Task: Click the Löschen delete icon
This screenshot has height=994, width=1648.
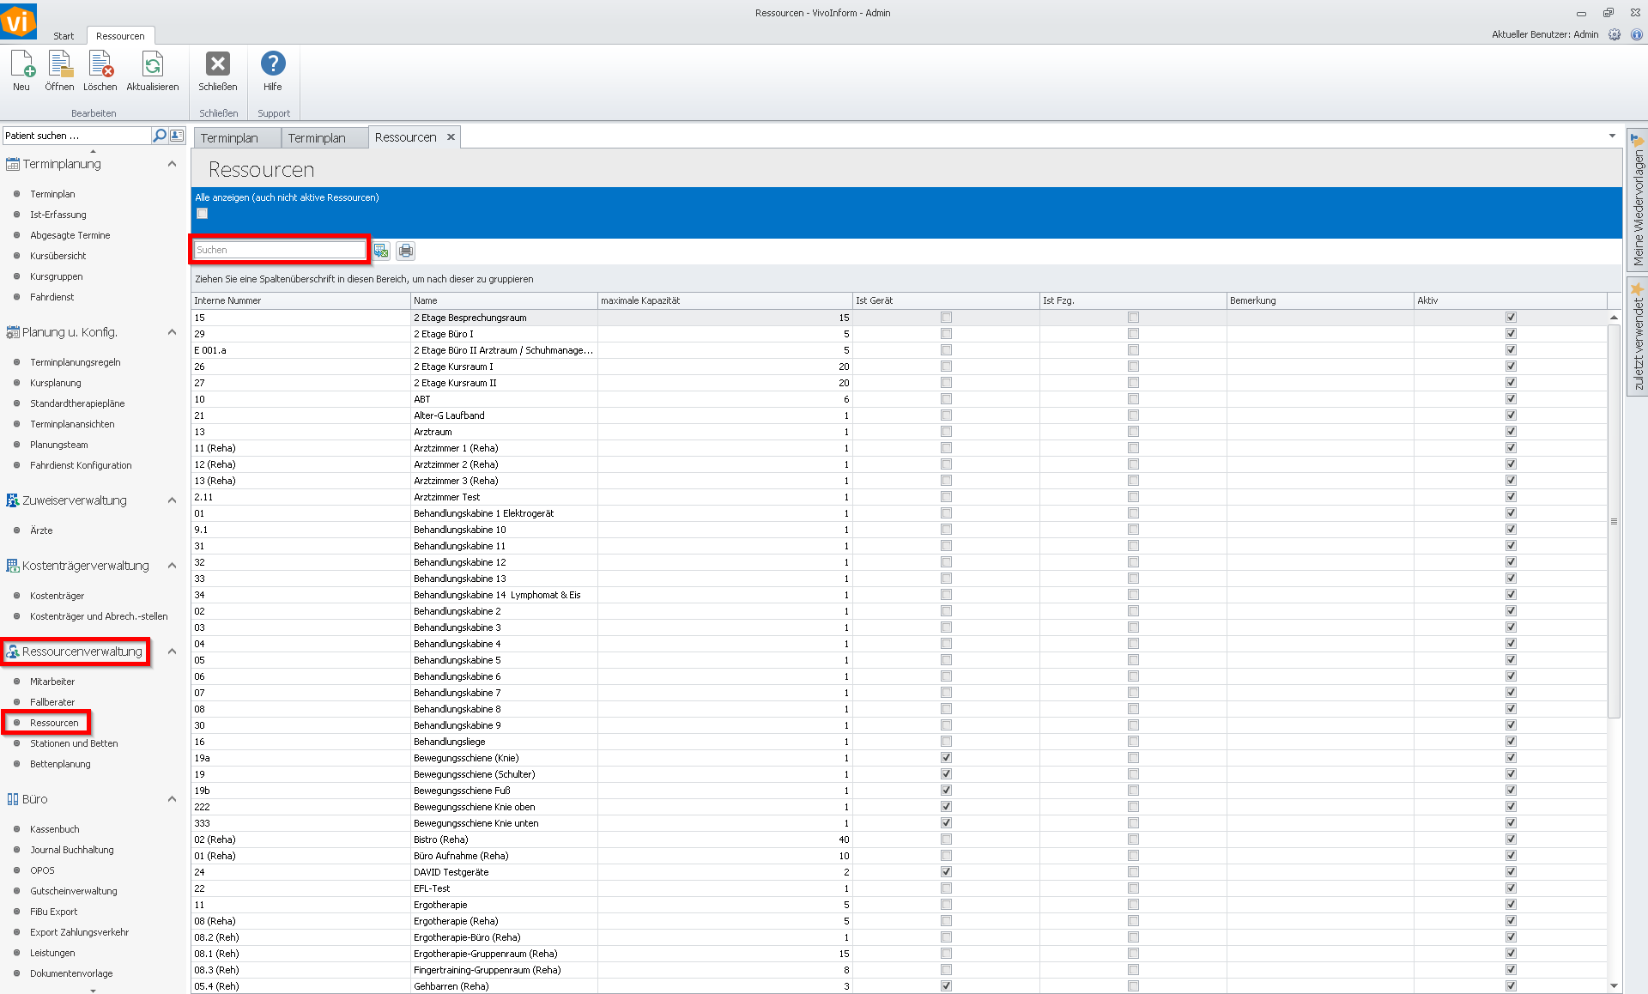Action: click(x=100, y=65)
